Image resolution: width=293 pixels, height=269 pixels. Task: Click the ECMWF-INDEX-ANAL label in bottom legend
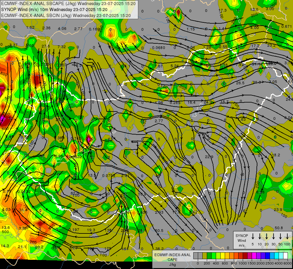(172, 255)
